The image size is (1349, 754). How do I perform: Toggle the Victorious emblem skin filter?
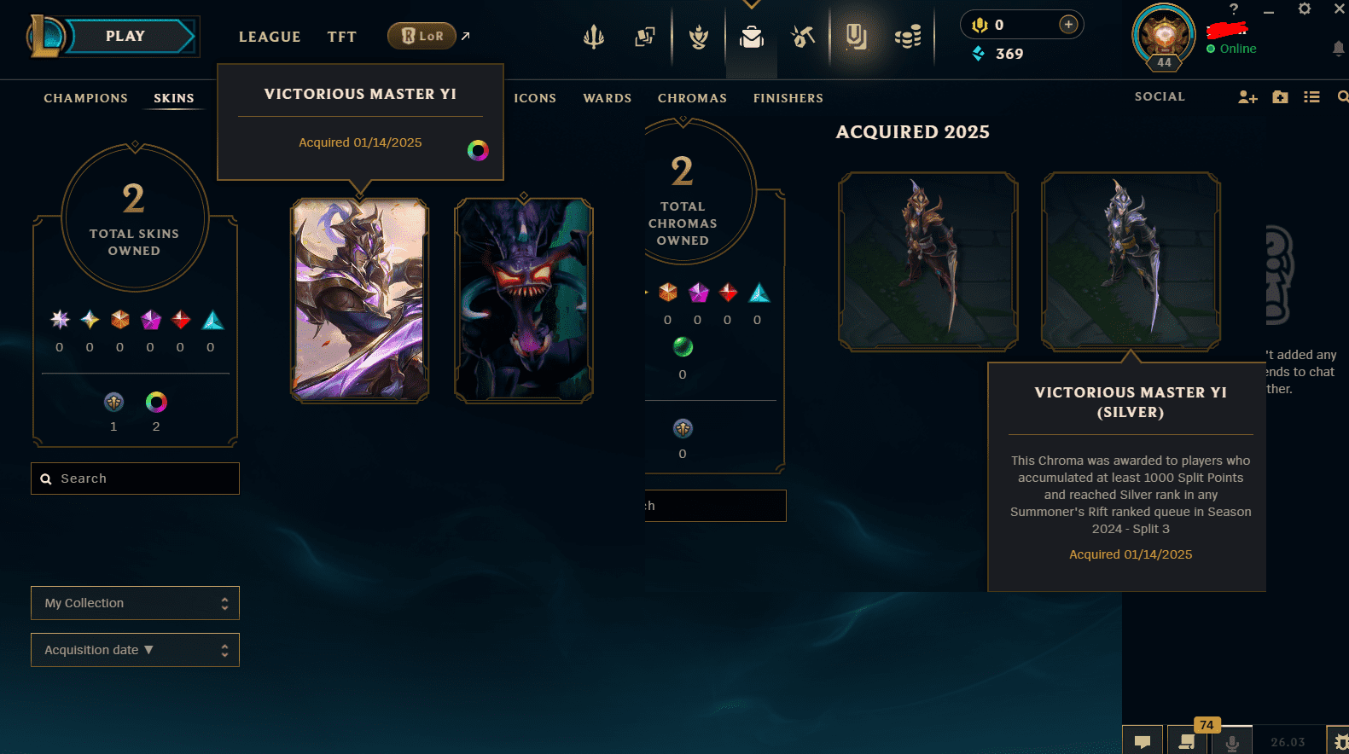click(x=113, y=402)
